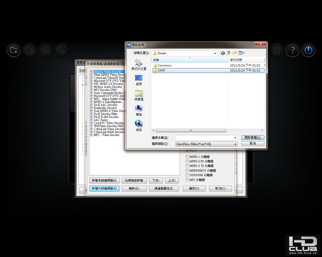Click Common's 2011/5/24 date cell
The height and width of the screenshot is (257, 322).
(245, 65)
